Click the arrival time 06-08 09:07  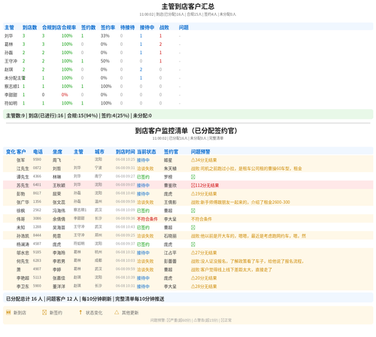[x=126, y=185]
